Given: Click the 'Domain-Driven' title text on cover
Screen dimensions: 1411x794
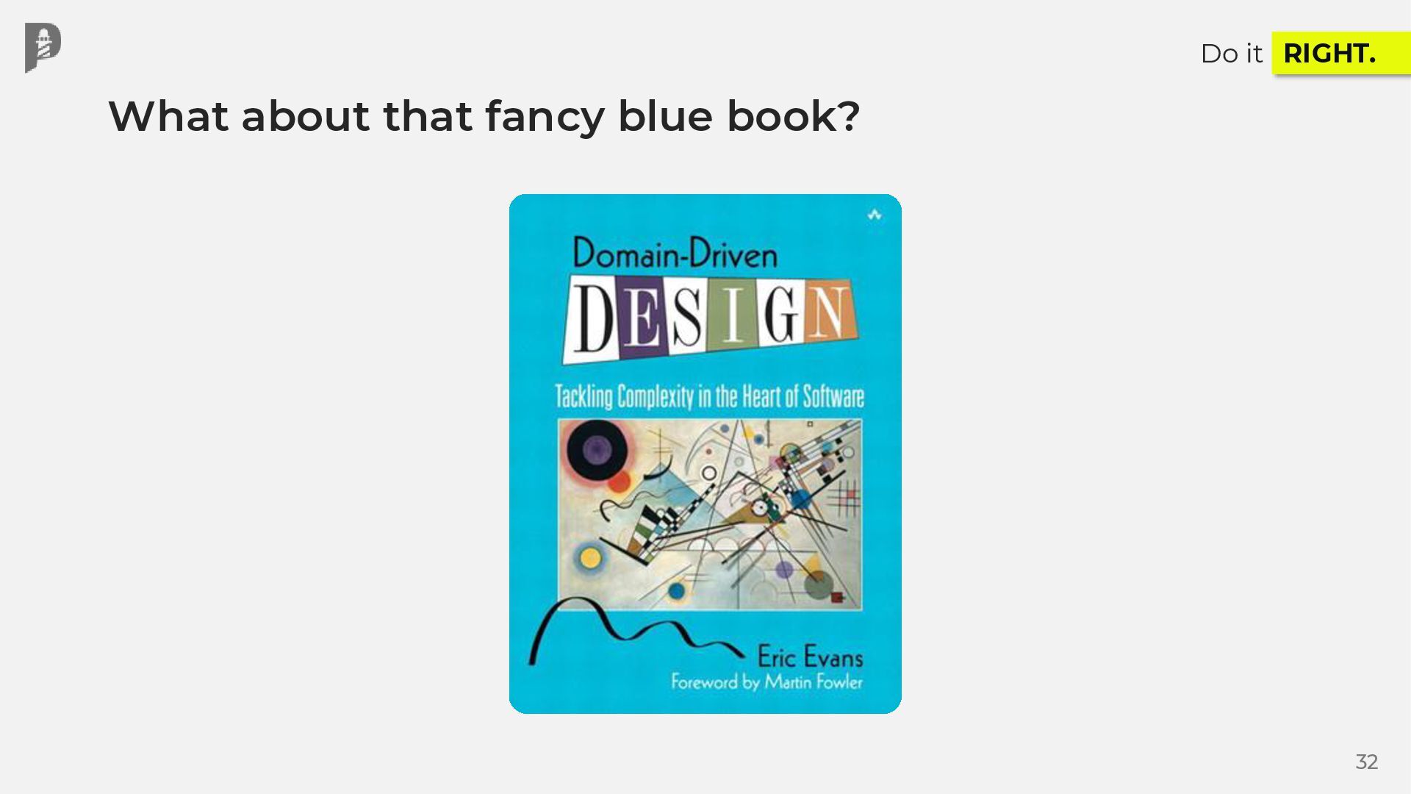Looking at the screenshot, I should coord(675,253).
